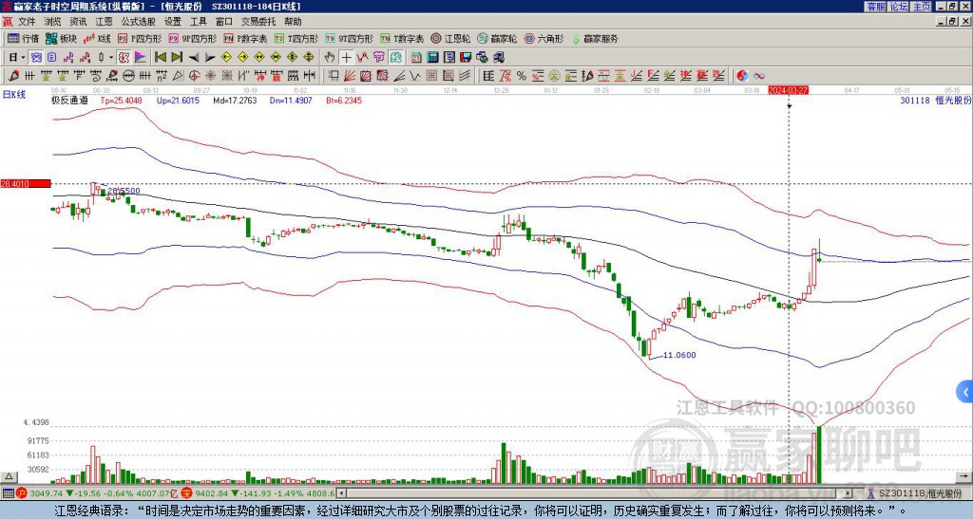The width and height of the screenshot is (973, 520).
Task: Open 赢家服务 dollar-sign service button
Action: (595, 39)
